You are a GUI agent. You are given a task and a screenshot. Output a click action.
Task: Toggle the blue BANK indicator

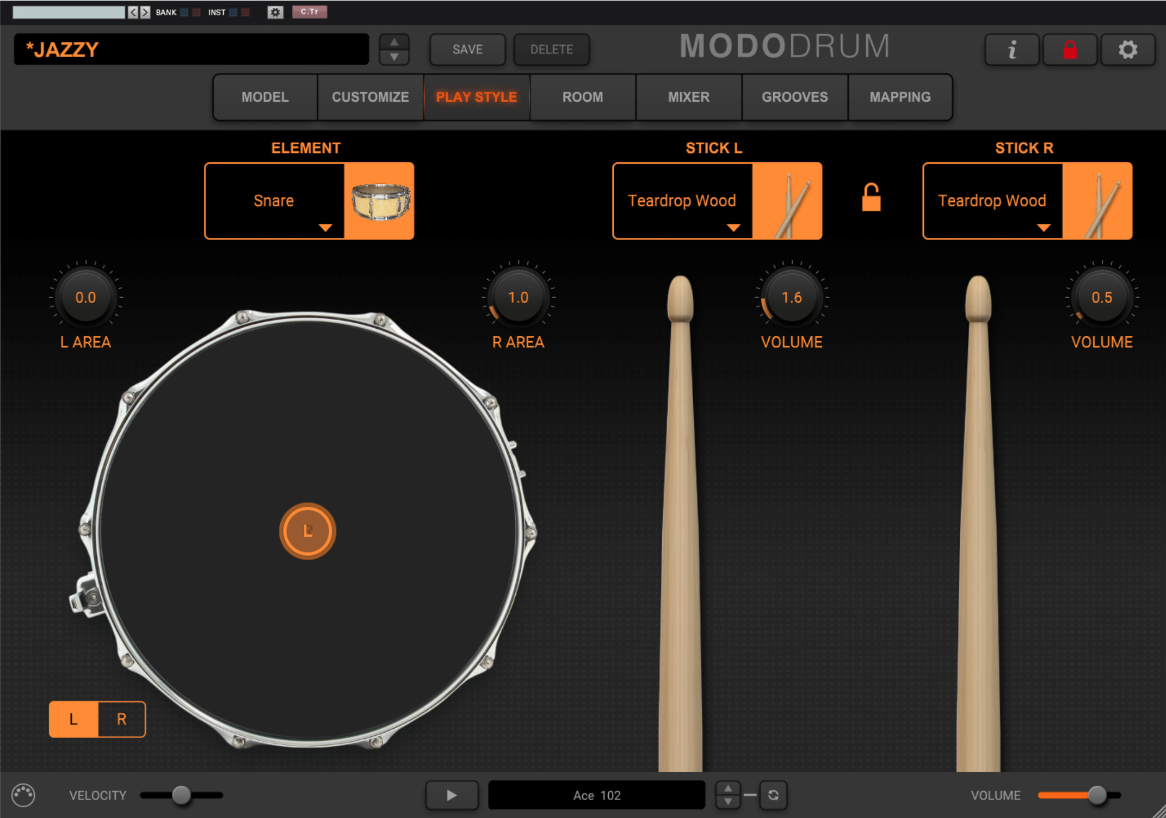click(x=184, y=12)
